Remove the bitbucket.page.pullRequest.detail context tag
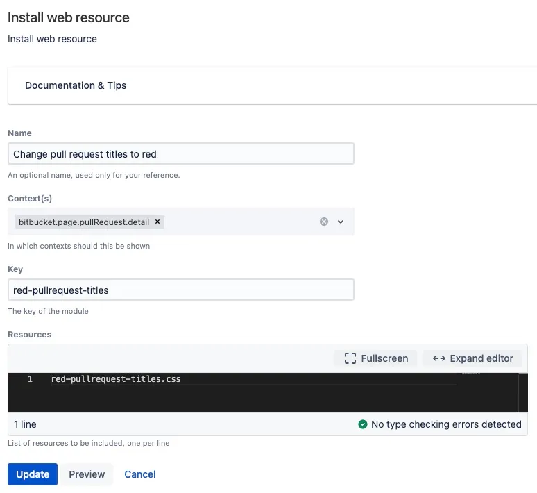Viewport: 537px width, 493px height. (157, 222)
